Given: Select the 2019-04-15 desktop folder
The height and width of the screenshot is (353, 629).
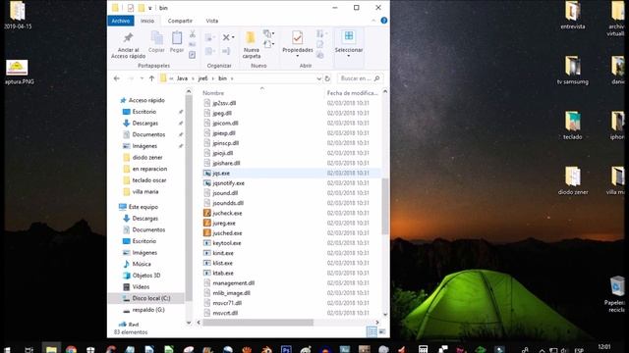Looking at the screenshot, I should click(x=18, y=16).
